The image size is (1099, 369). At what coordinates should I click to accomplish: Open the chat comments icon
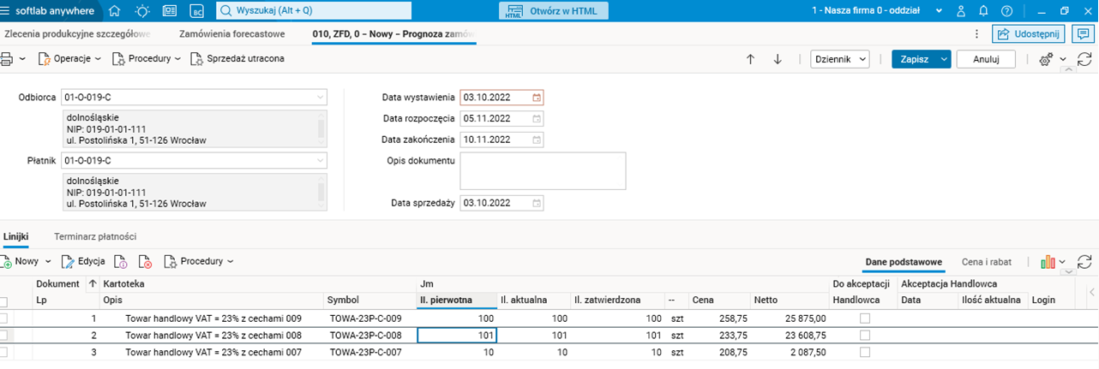click(1084, 33)
